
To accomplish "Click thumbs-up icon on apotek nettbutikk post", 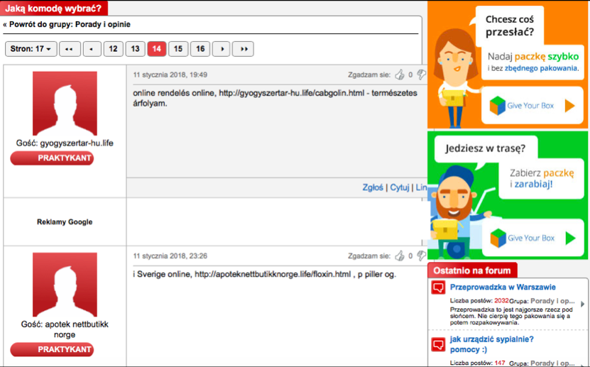I will coord(400,256).
